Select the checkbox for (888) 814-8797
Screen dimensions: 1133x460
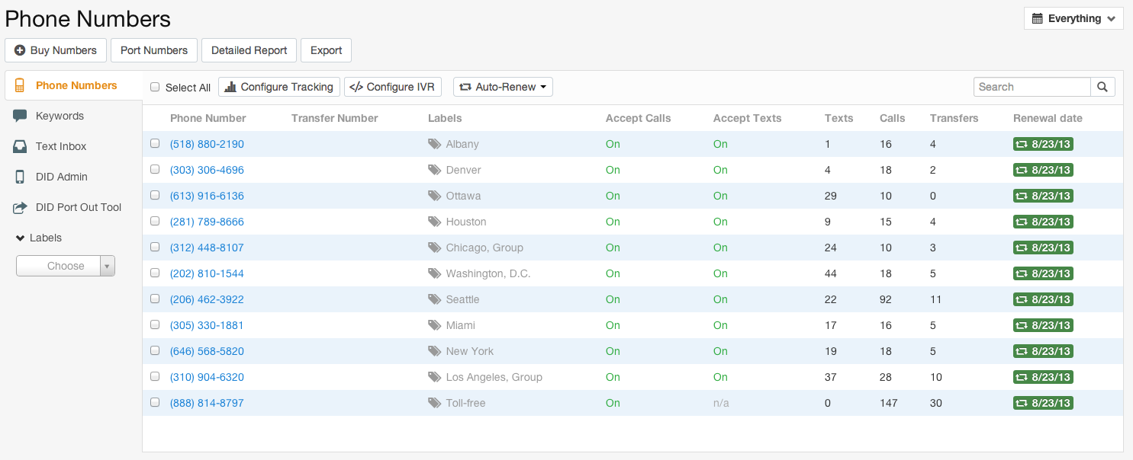pos(155,402)
